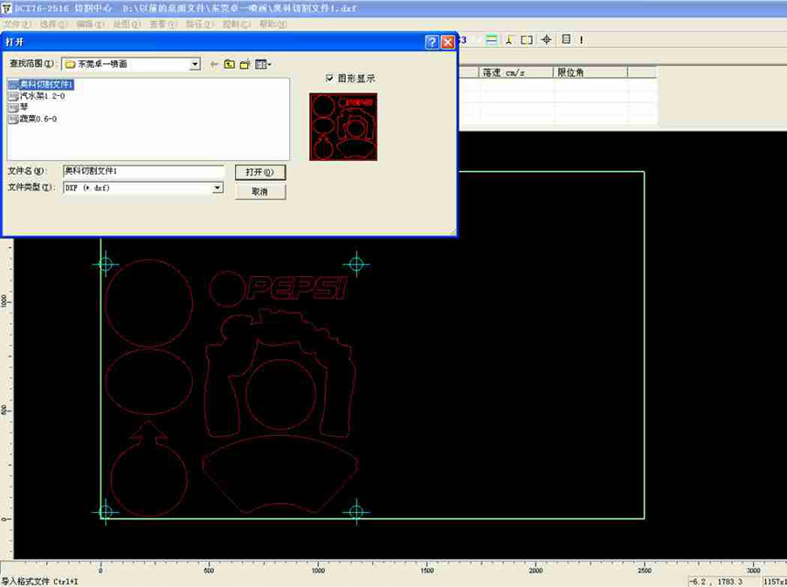Image resolution: width=787 pixels, height=587 pixels.
Task: Expand the 查找范围 folder dropdown
Action: (195, 64)
